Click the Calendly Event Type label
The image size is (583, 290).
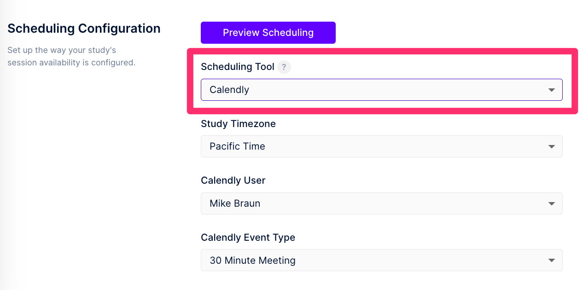(248, 238)
